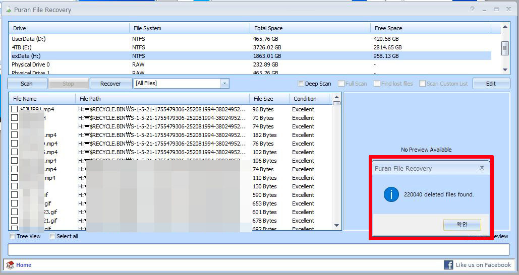The image size is (519, 275).
Task: Click the Edit button
Action: [x=491, y=84]
